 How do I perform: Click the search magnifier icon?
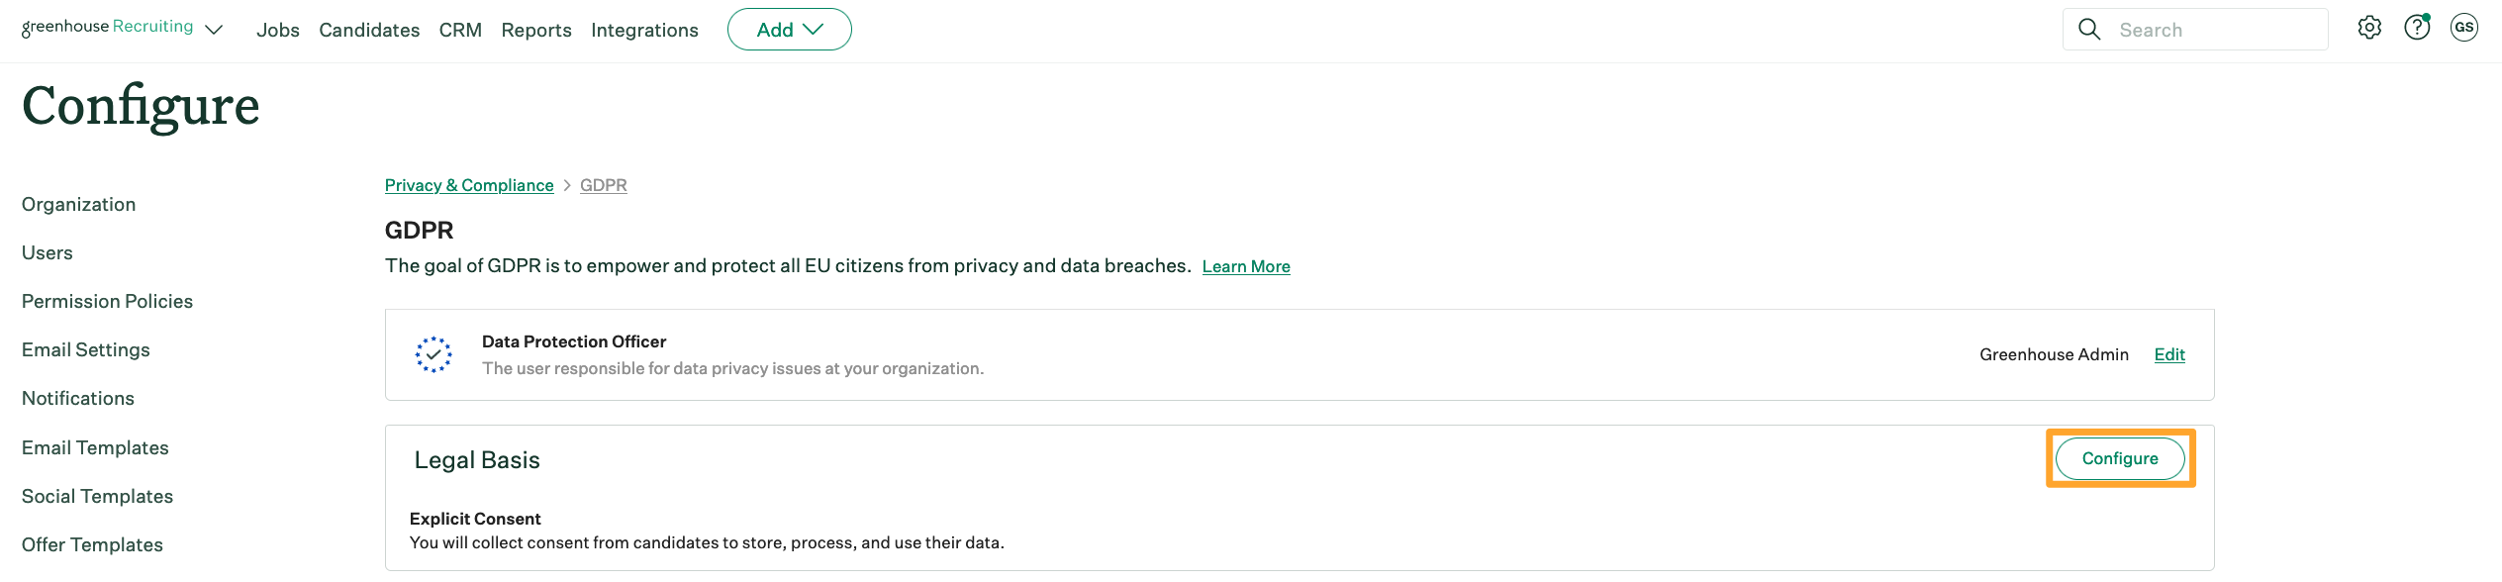(2089, 30)
